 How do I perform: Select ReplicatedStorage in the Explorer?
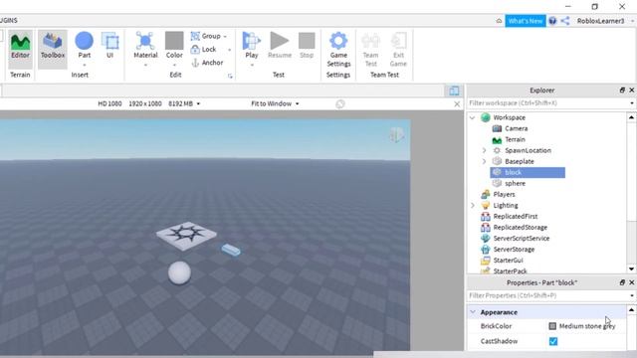pyautogui.click(x=520, y=228)
